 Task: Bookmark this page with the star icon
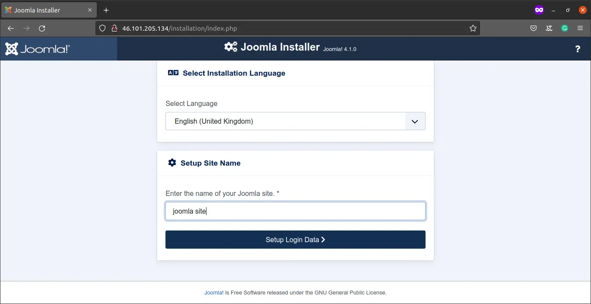pyautogui.click(x=473, y=29)
